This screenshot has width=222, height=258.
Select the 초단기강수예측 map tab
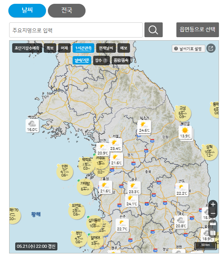(x=27, y=48)
